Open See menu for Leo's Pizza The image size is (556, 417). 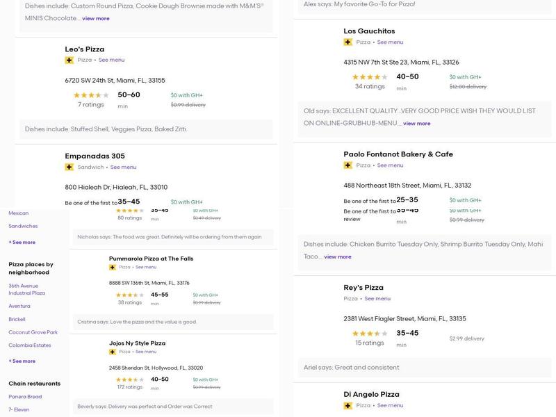pos(111,60)
